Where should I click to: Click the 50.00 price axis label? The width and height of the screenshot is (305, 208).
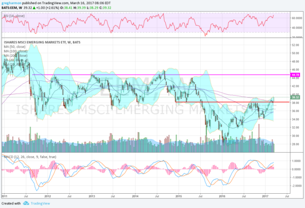(x=295, y=53)
